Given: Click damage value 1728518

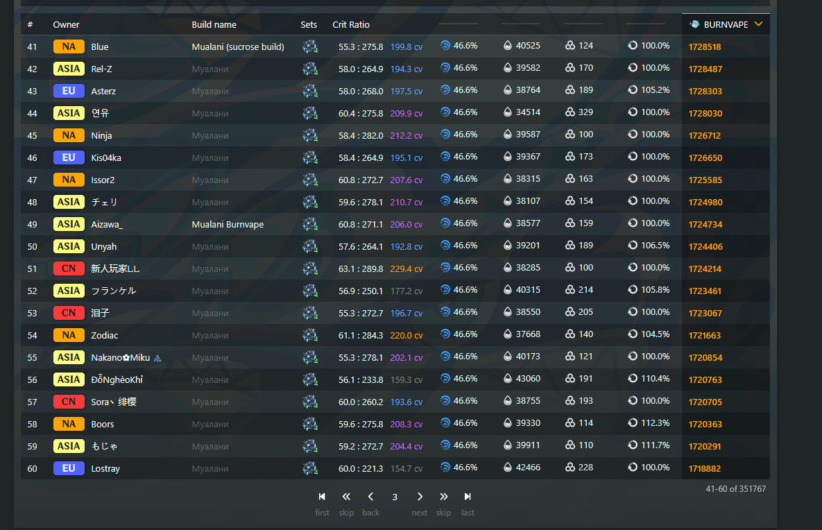Looking at the screenshot, I should coord(705,46).
